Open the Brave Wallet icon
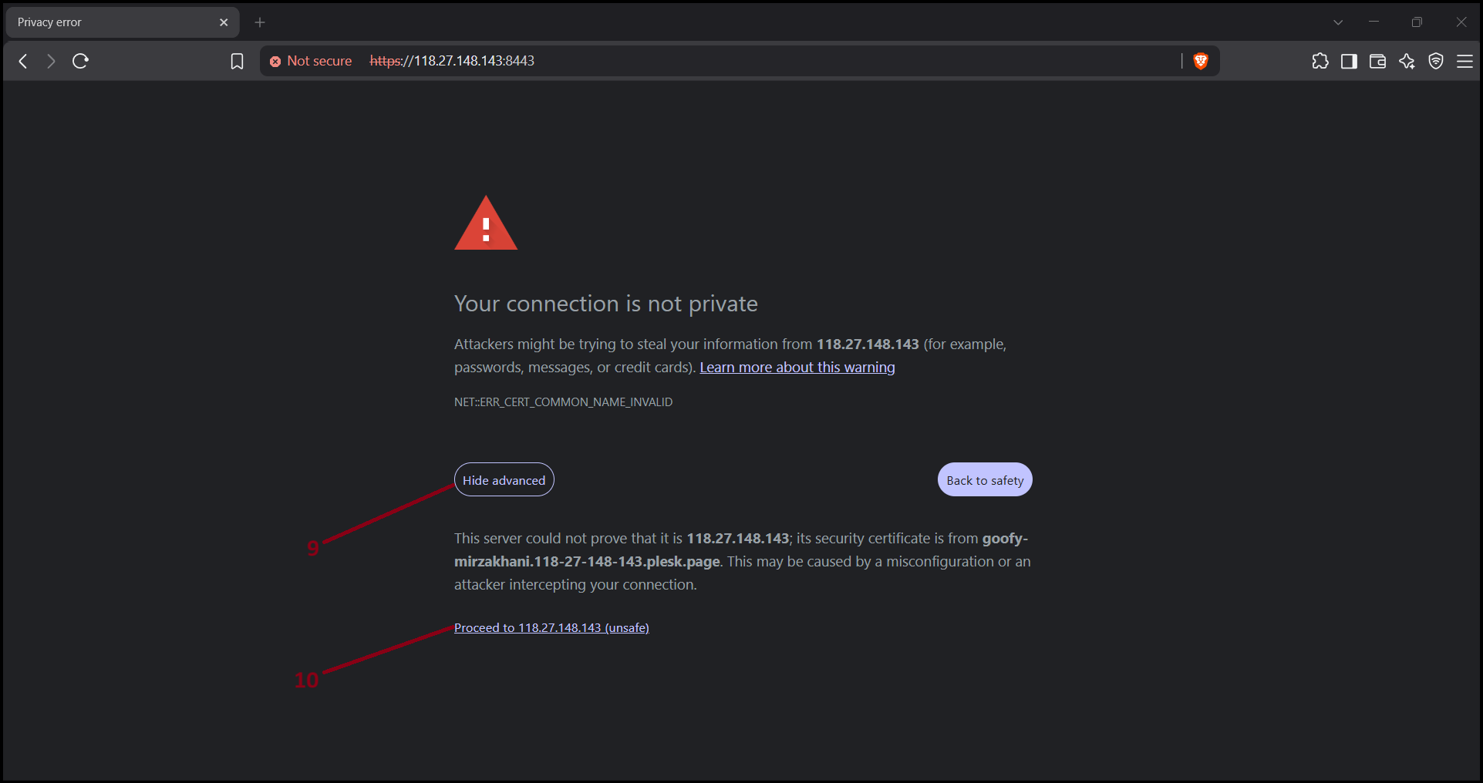Screen dimensions: 1483x783 (x=1377, y=61)
